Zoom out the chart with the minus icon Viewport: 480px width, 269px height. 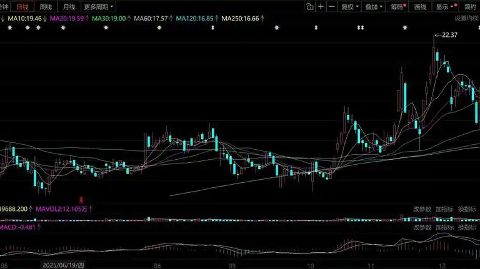[x=331, y=7]
